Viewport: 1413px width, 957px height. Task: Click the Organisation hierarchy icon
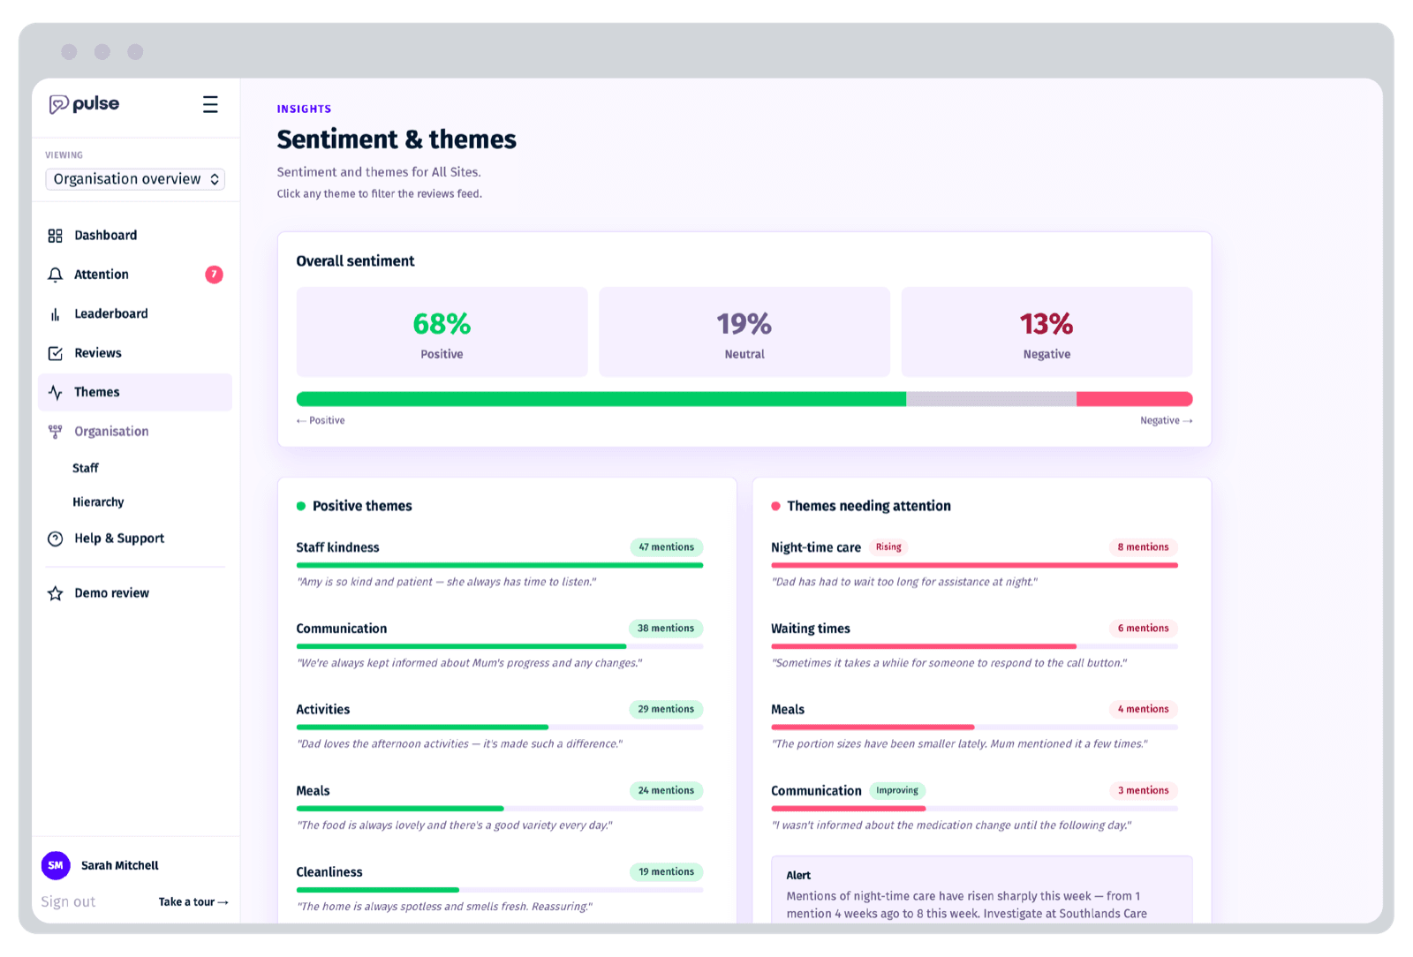pyautogui.click(x=55, y=432)
